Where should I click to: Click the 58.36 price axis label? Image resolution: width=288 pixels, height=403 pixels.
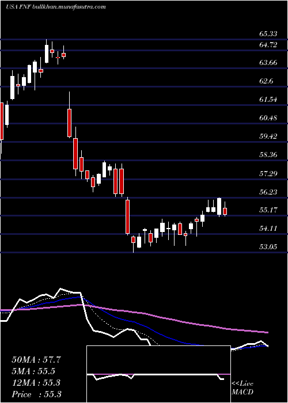point(268,155)
